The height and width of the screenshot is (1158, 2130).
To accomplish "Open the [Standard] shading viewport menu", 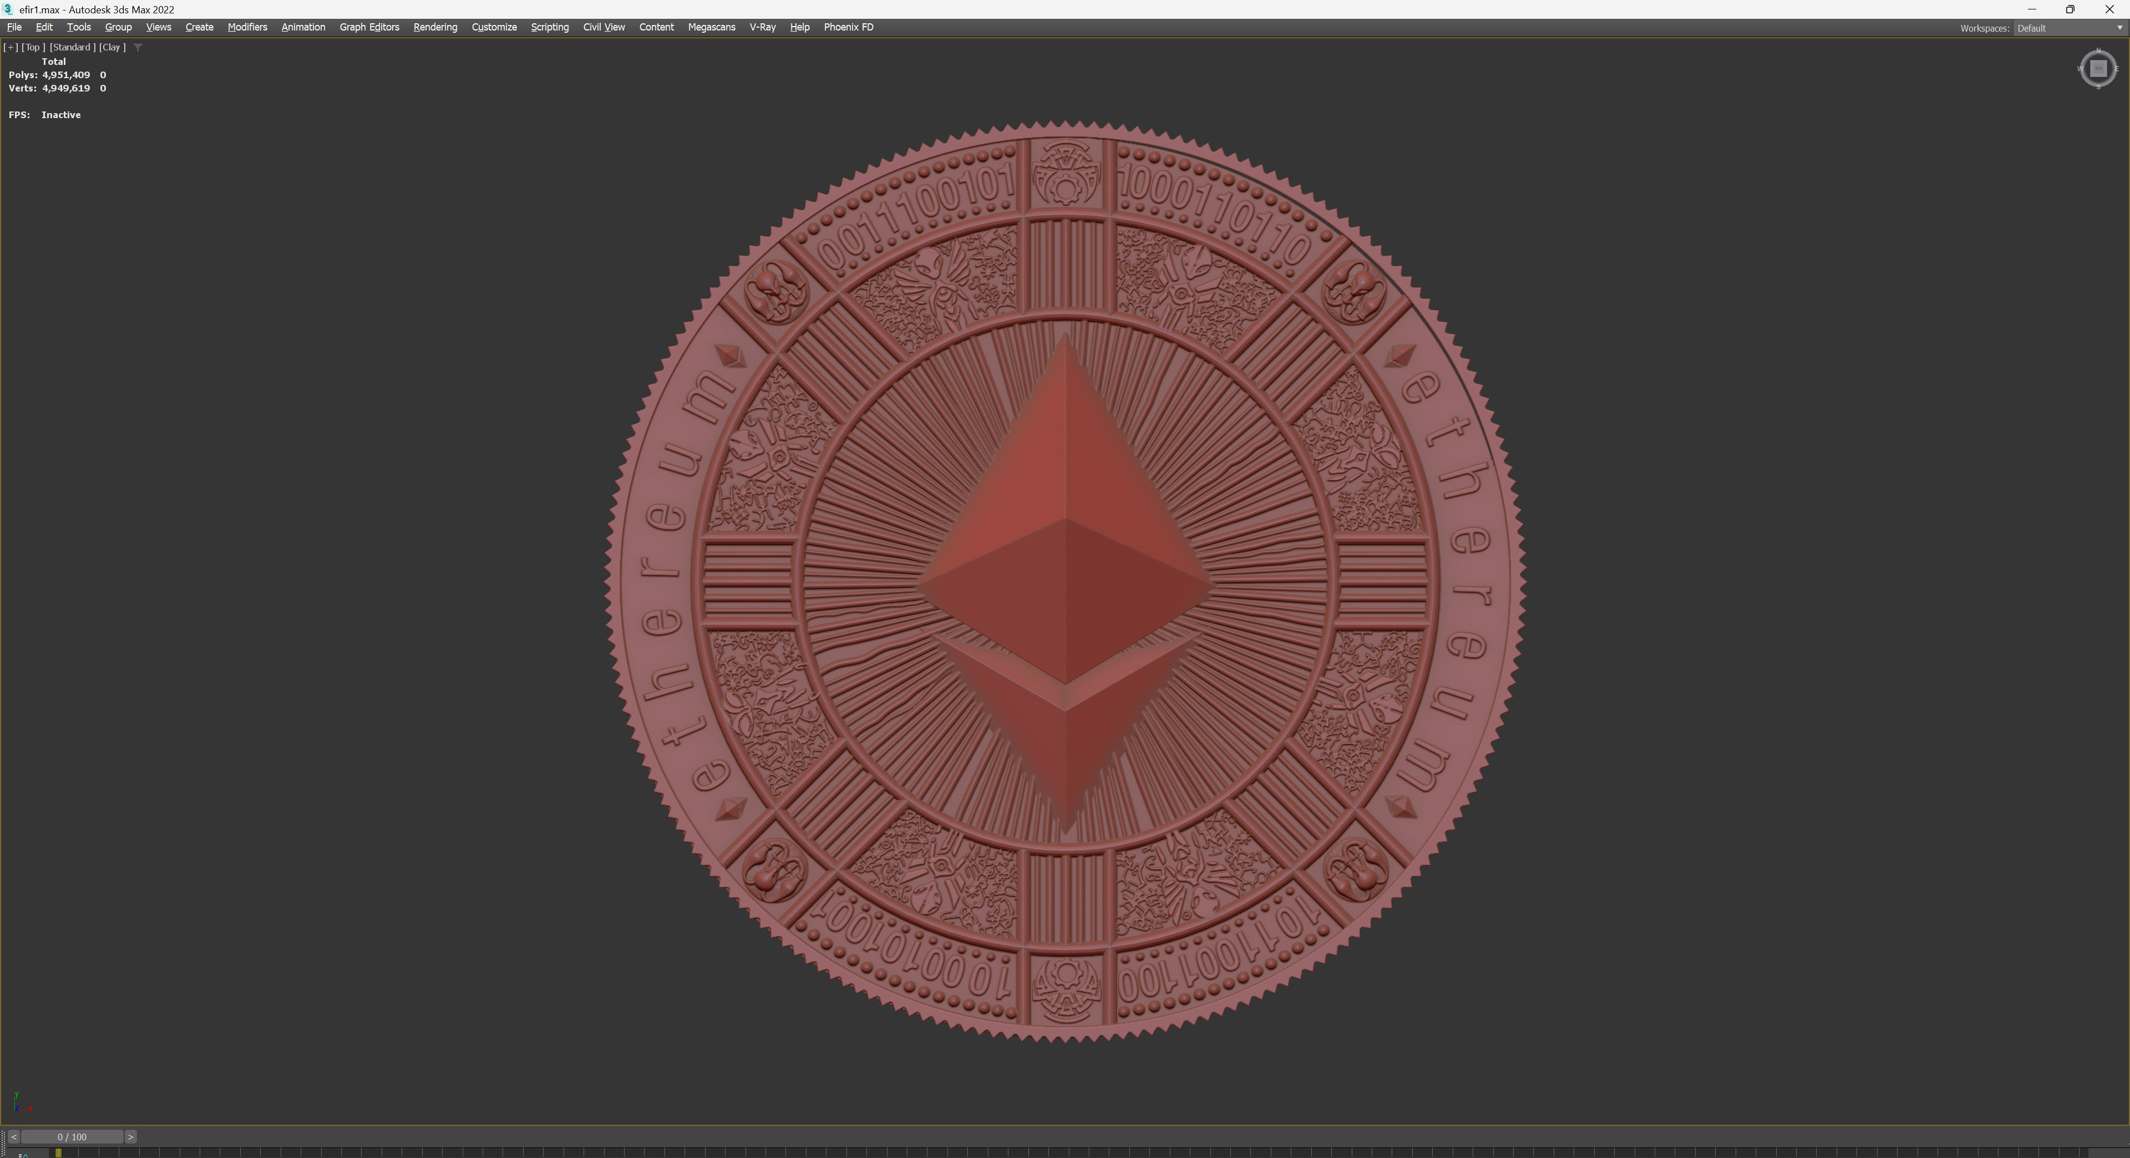I will pyautogui.click(x=72, y=47).
